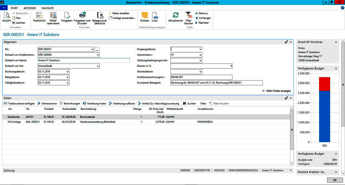Click the Freigeben ribbon icon
The height and width of the screenshot is (185, 345).
coord(67,15)
